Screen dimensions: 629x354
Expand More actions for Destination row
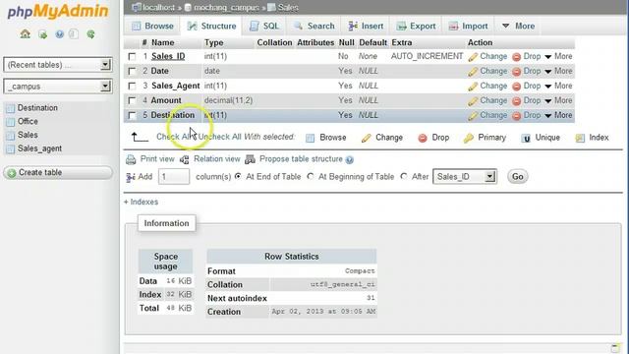click(559, 115)
